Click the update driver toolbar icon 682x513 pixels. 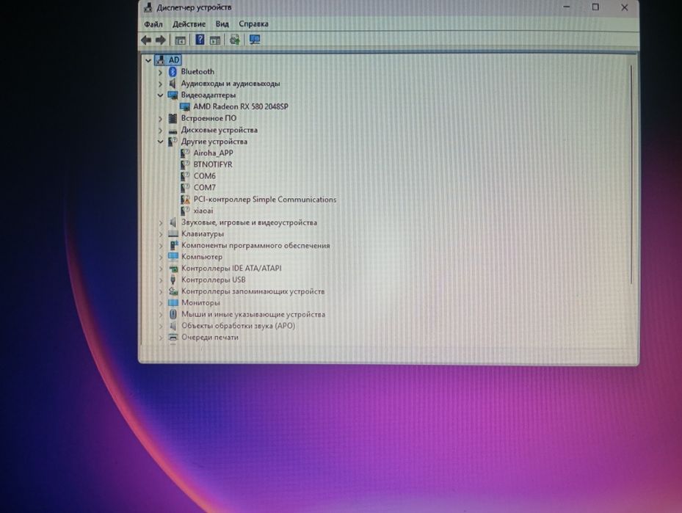coord(234,40)
